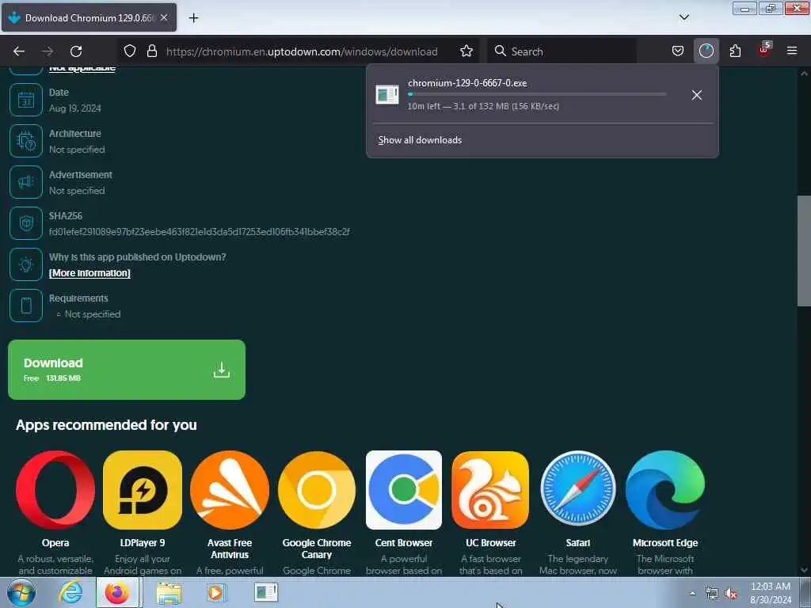Open the Windows Start button
This screenshot has width=811, height=608.
pyautogui.click(x=21, y=592)
